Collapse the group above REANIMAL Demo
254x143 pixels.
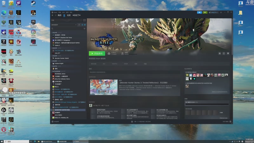tap(51, 71)
